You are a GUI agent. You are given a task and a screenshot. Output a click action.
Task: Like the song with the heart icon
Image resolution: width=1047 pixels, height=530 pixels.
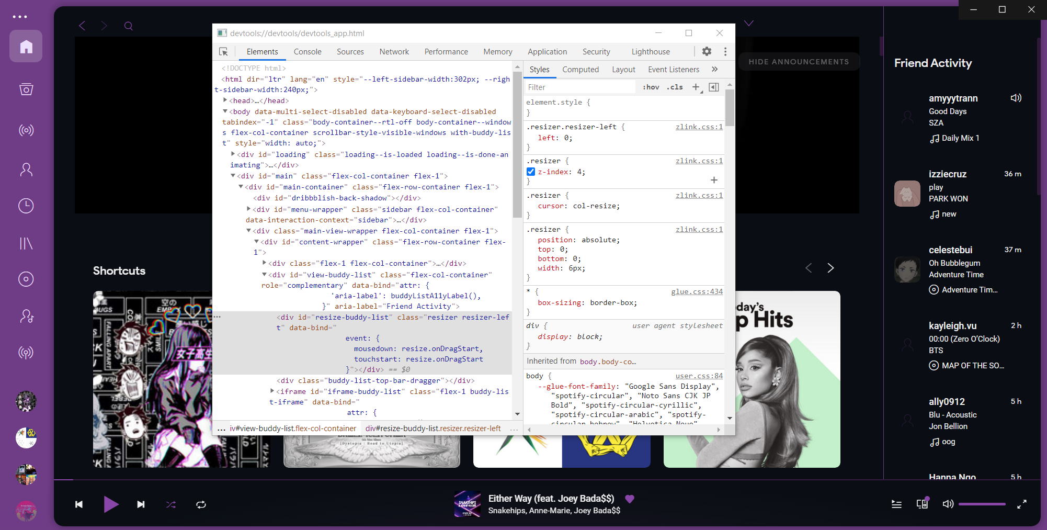pos(630,499)
